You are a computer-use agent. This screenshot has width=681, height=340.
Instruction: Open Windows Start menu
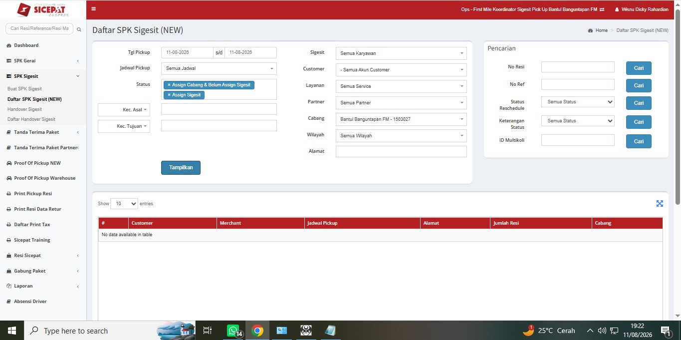12,331
